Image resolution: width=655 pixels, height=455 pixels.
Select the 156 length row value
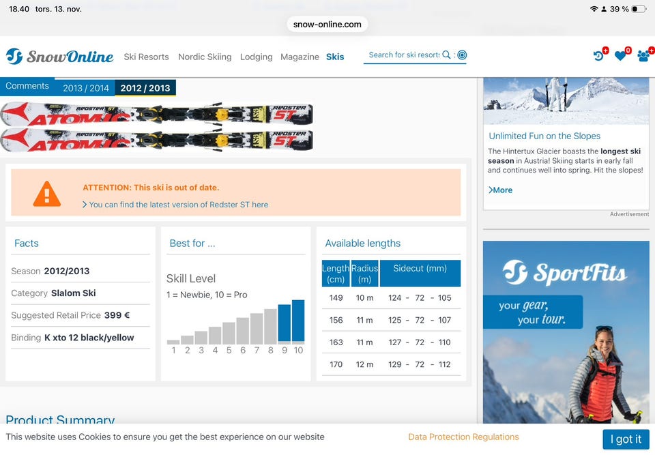pos(336,320)
